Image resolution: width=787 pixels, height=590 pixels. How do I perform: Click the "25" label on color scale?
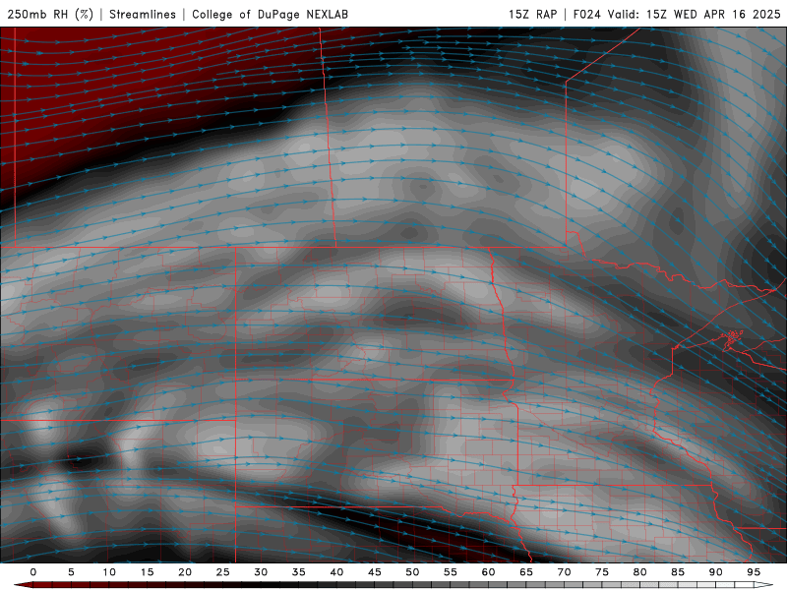click(223, 572)
